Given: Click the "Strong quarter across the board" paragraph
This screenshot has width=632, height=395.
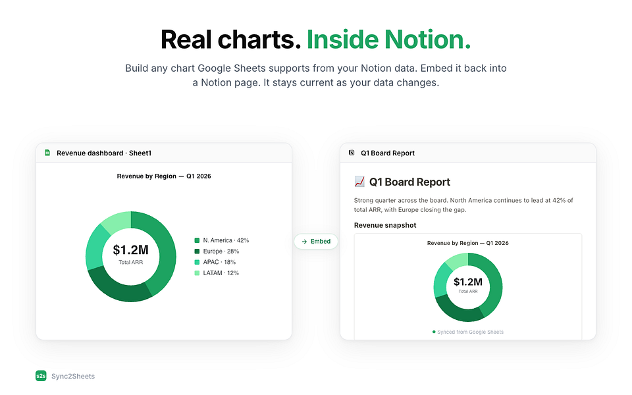Looking at the screenshot, I should coord(463,205).
